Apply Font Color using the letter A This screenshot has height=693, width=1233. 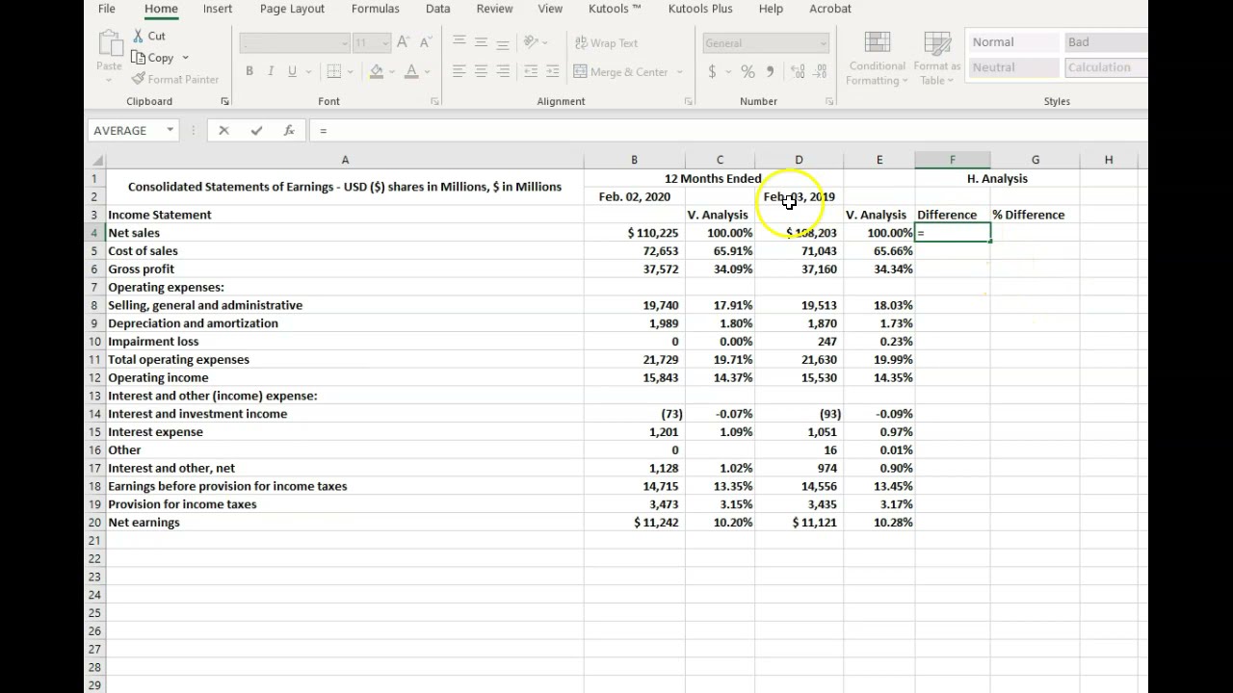point(411,71)
